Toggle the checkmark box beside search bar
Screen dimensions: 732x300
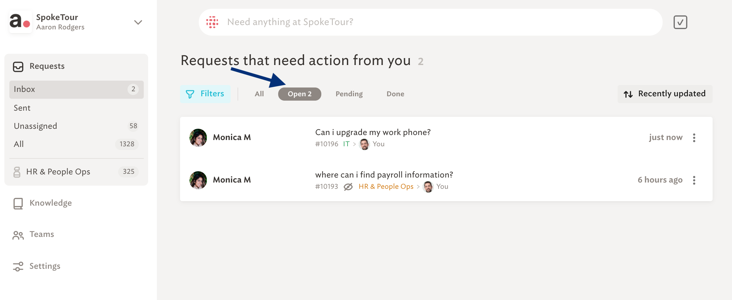point(680,22)
